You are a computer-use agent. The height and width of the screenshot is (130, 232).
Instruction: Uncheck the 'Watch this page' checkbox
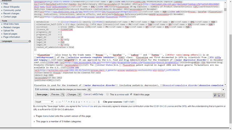click(131, 94)
